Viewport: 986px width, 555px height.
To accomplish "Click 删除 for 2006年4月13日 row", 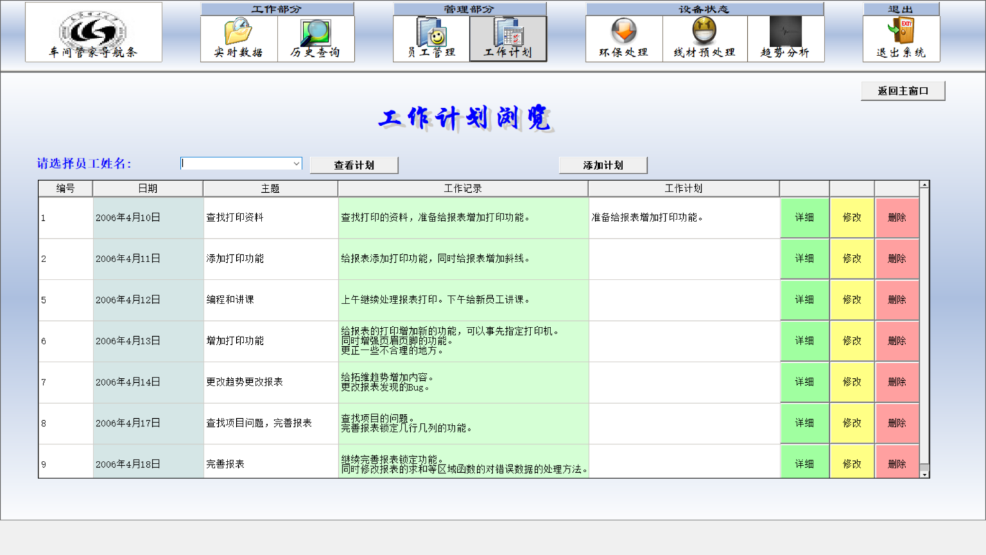I will (x=897, y=341).
